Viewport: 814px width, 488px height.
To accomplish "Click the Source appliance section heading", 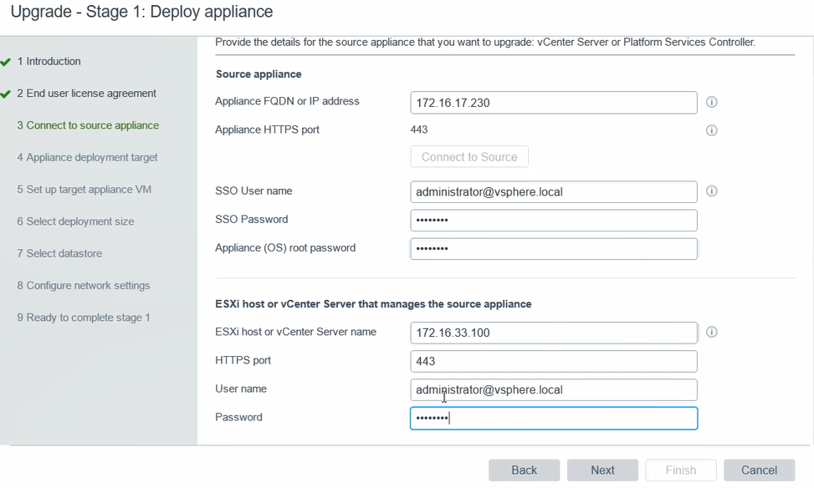I will tap(259, 74).
